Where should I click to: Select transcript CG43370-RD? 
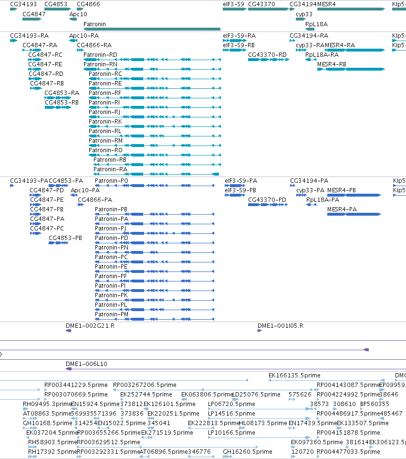pos(269,60)
